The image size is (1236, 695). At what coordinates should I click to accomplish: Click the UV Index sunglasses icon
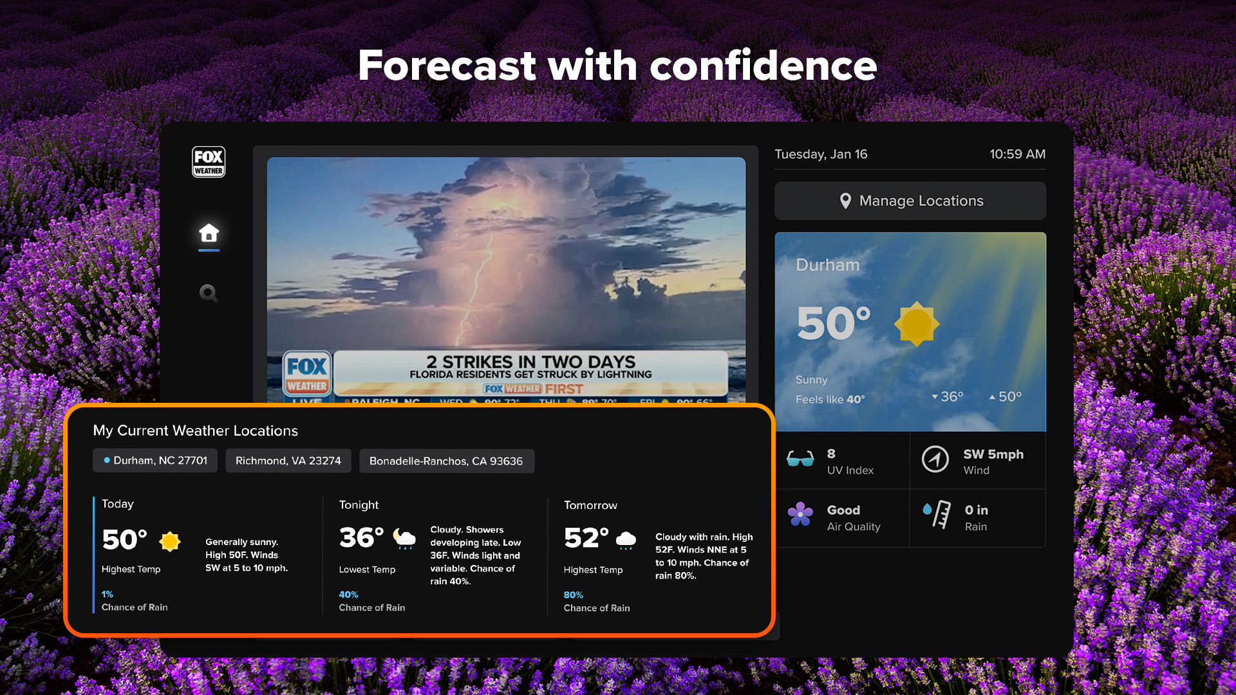point(800,459)
